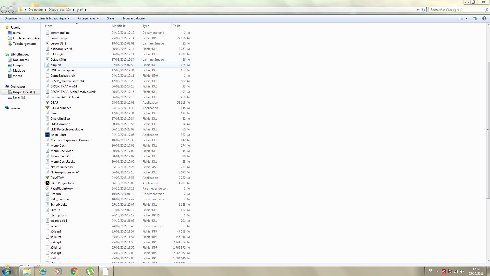Select the ScriptHookV file
490x276 pixels.
(117, 205)
